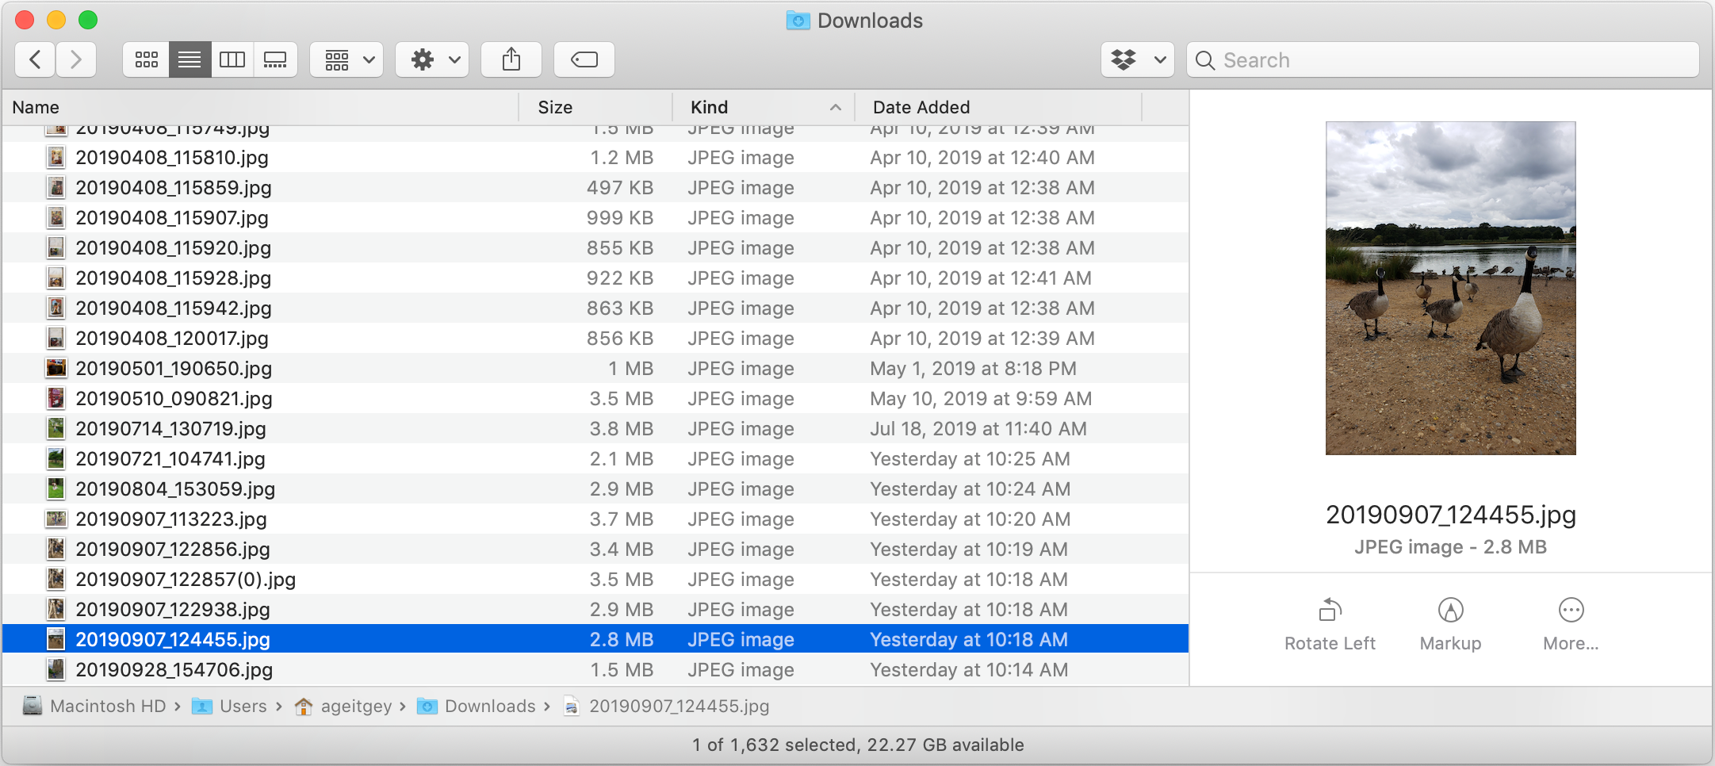Screen dimensions: 1715x766
Task: Switch to list view
Action: (189, 59)
